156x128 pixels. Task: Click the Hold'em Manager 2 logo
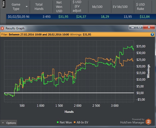click(x=148, y=122)
